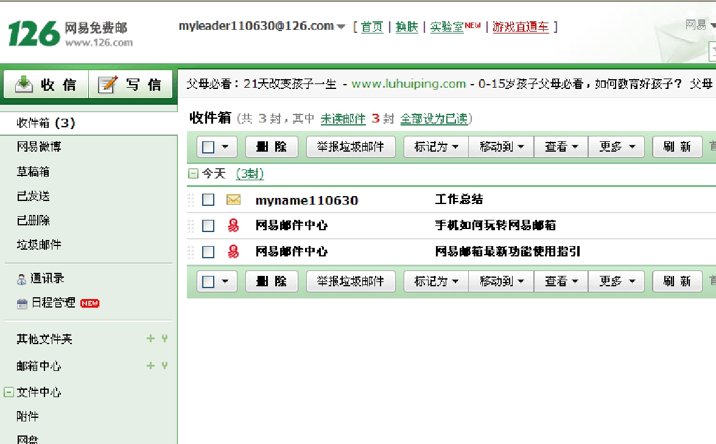The height and width of the screenshot is (444, 716).
Task: Open the 附件 item under 文件中心
Action: 27,416
